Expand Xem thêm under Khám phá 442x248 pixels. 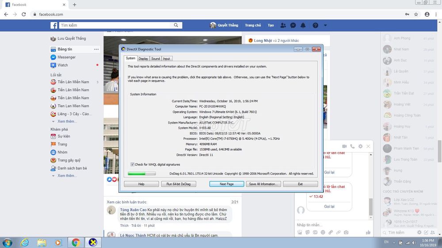pyautogui.click(x=67, y=176)
